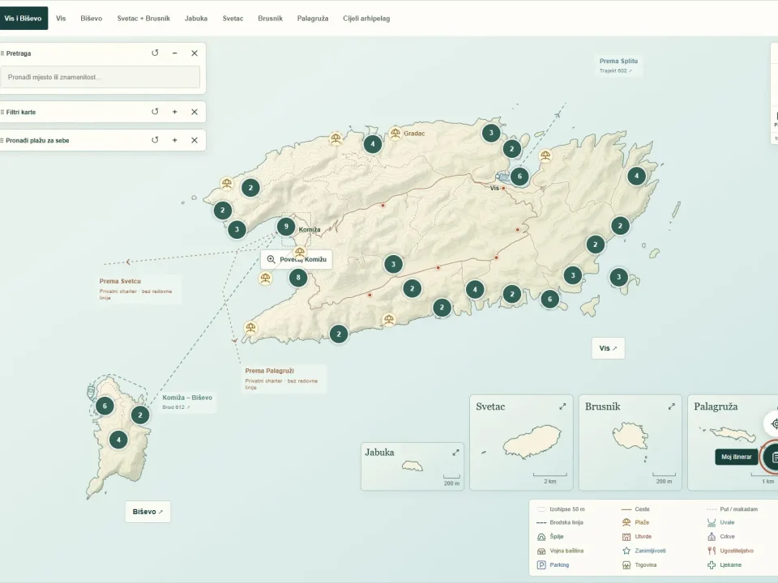Close the Pronađi plažu za sebe panel
The image size is (778, 583).
coord(194,140)
